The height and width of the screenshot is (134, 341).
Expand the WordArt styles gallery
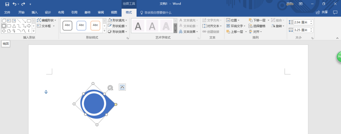tap(175, 31)
